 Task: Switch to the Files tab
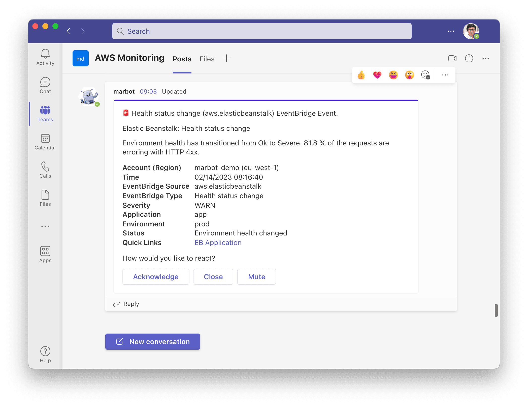[x=207, y=59]
